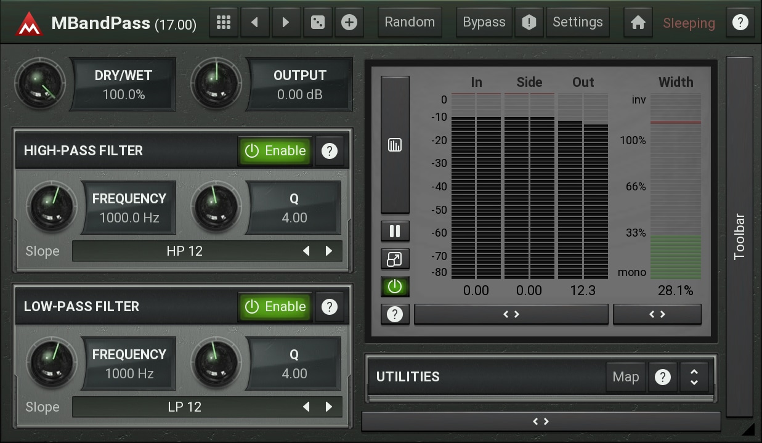Toggle the Low-Pass Filter Enable button
Screen dimensions: 762x443
pyautogui.click(x=275, y=307)
